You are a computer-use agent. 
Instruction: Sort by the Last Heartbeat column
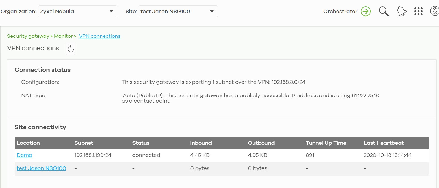pos(383,143)
